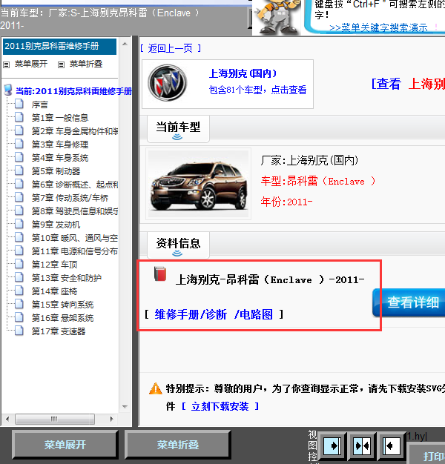Click the warning triangle icon
Viewport: 445px width, 464px height.
point(156,388)
